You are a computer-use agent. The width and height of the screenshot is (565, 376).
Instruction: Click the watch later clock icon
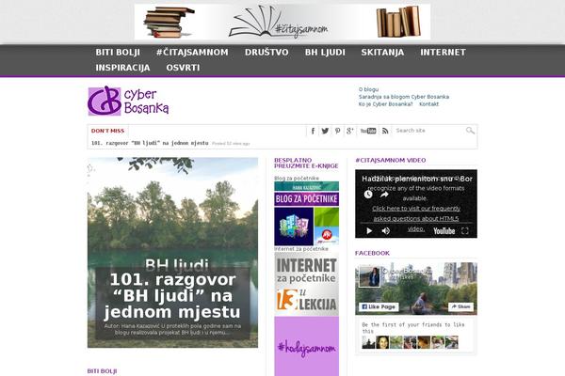[x=368, y=195]
